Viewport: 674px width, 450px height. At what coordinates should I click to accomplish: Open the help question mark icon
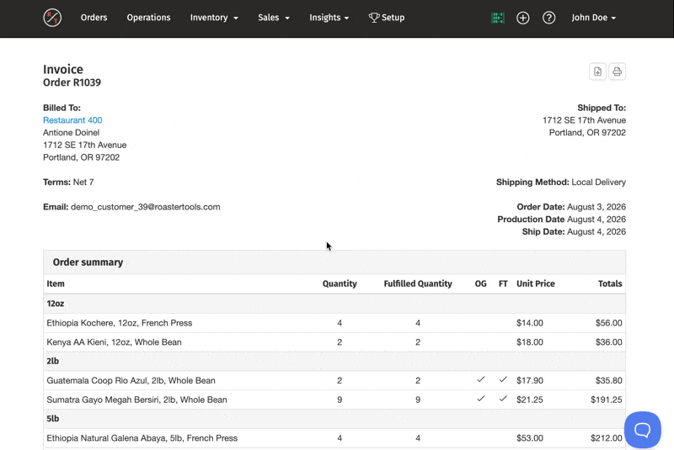[549, 18]
